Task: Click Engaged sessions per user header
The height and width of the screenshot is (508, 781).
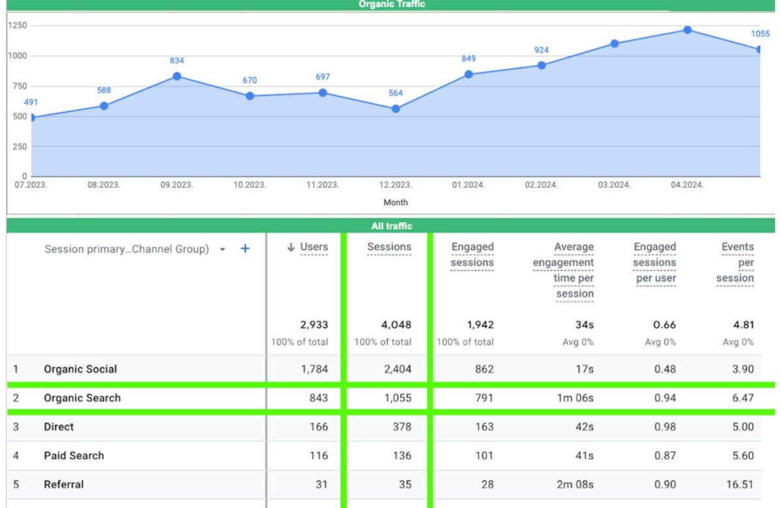Action: pyautogui.click(x=654, y=262)
